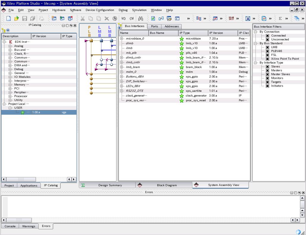Click the Redo arrow icon
The height and width of the screenshot is (235, 306).
(131, 18)
